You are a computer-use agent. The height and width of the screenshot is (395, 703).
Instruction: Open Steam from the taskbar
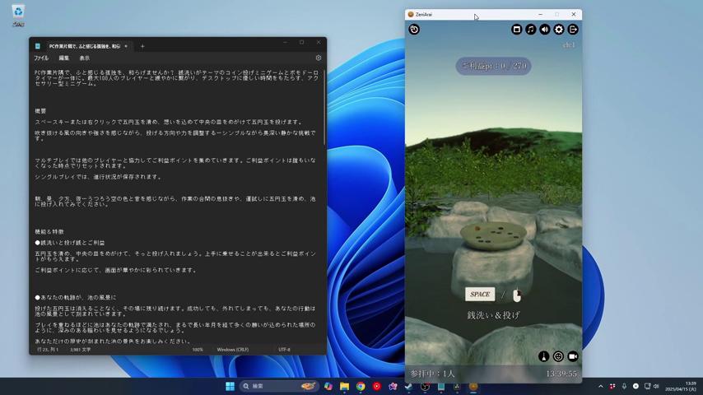408,387
